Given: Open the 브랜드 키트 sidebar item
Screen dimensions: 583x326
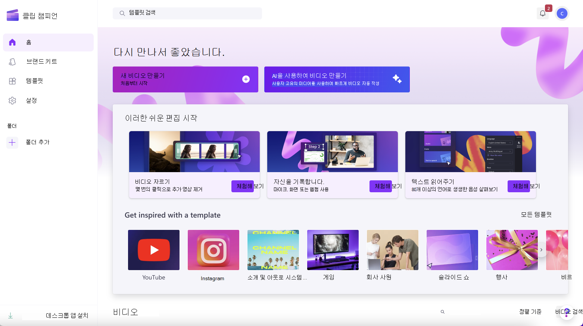Looking at the screenshot, I should click(x=48, y=61).
